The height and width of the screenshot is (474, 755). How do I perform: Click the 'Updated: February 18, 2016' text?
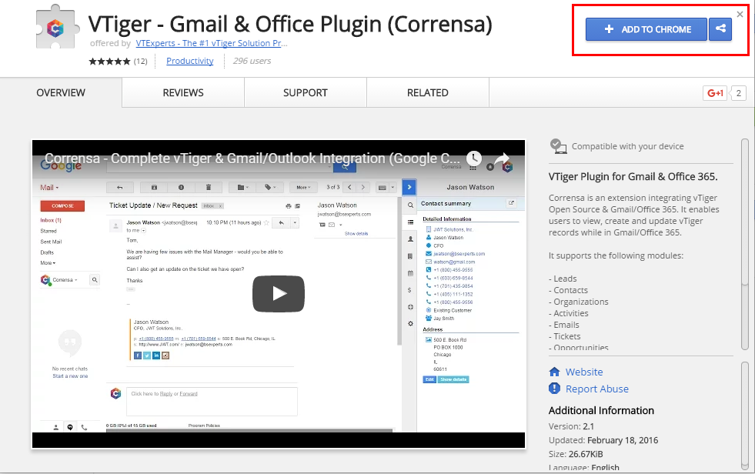point(603,440)
